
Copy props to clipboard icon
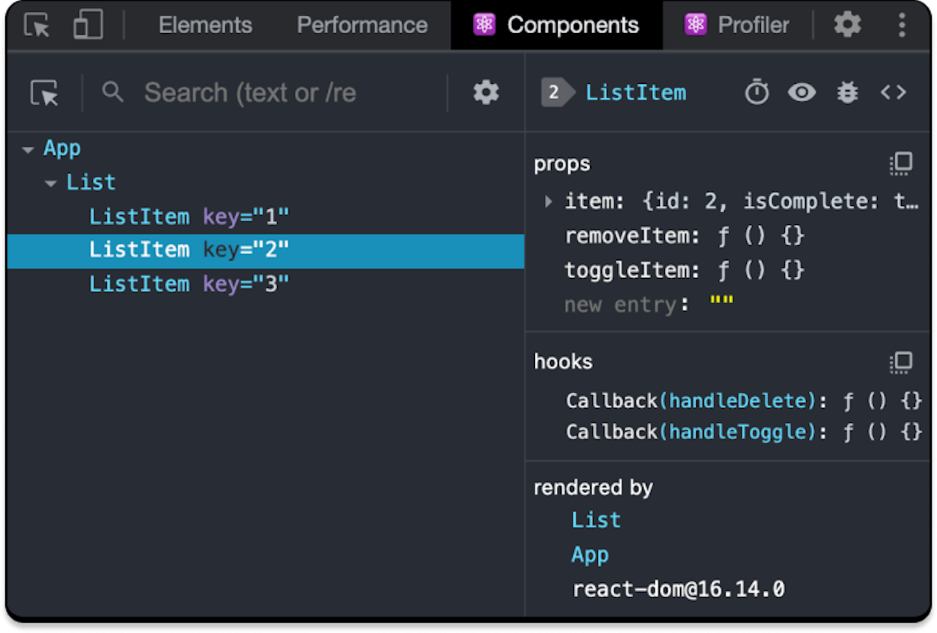[901, 164]
